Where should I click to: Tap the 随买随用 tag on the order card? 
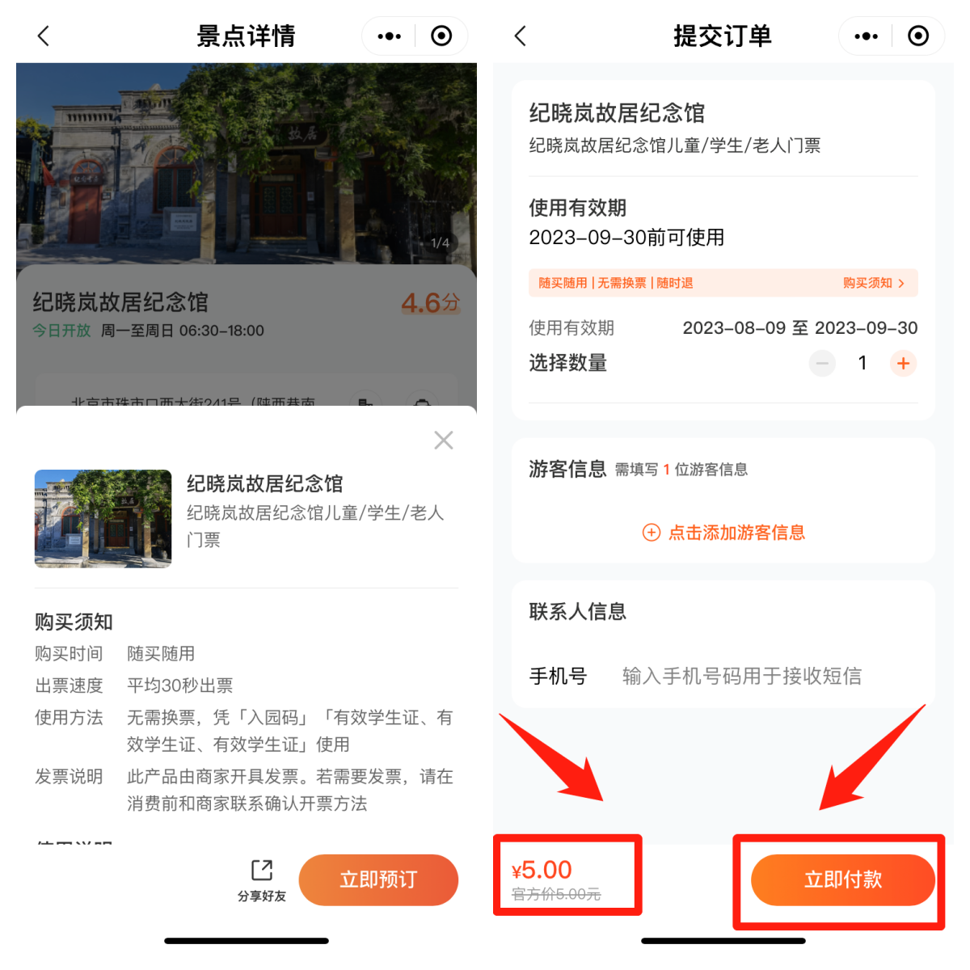(563, 283)
